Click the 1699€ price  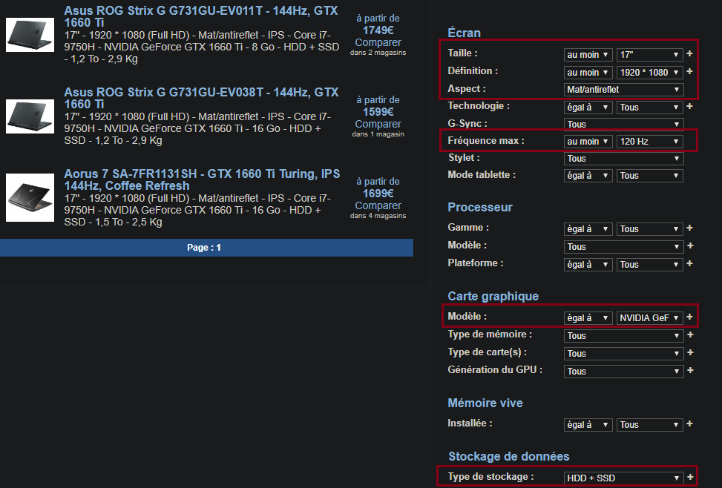click(x=378, y=194)
